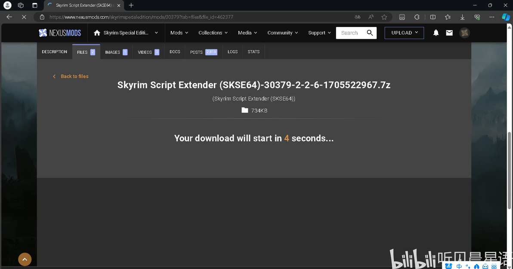
Task: Open the Skyrim Special Edition home icon
Action: [x=97, y=33]
